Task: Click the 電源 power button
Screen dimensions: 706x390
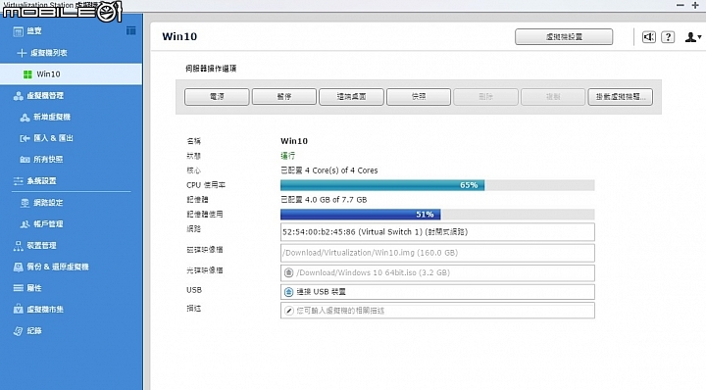Action: (x=217, y=97)
